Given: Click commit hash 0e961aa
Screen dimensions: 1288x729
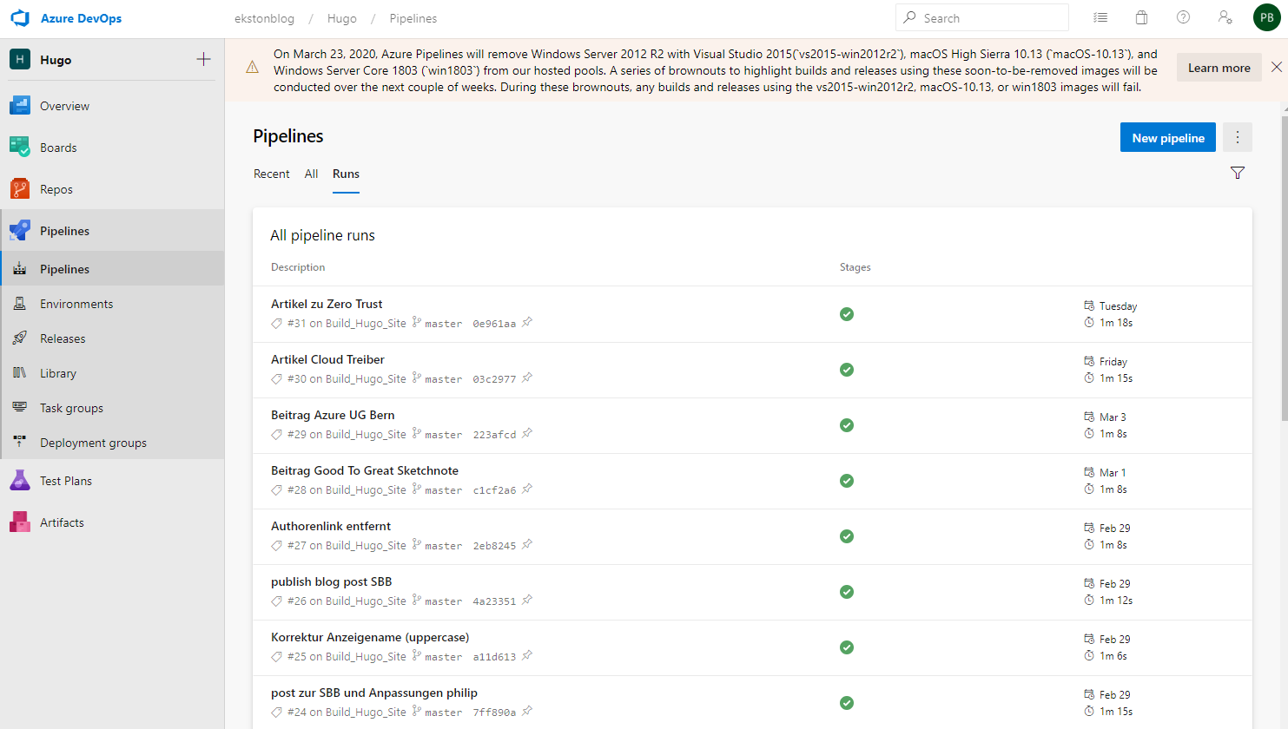Looking at the screenshot, I should click(494, 324).
